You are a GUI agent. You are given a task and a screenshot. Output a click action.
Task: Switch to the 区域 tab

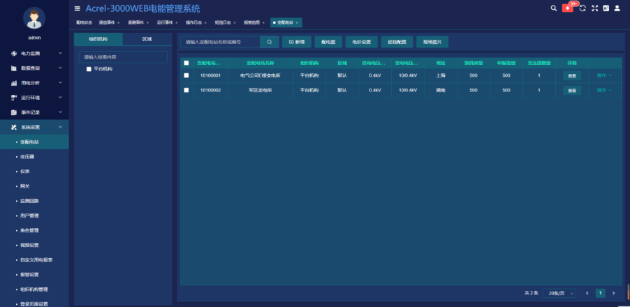point(147,40)
